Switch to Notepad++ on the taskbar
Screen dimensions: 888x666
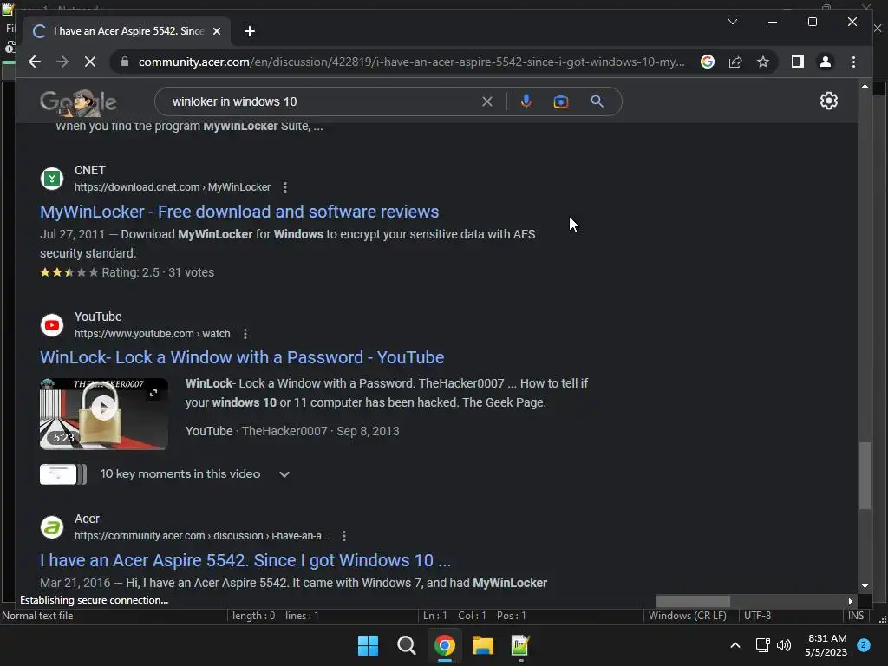520,645
